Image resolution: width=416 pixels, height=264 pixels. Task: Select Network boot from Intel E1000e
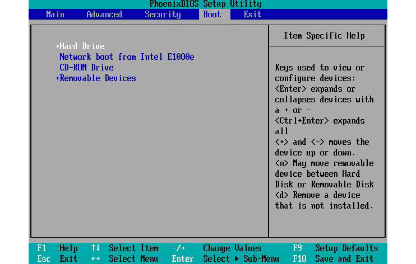(127, 56)
